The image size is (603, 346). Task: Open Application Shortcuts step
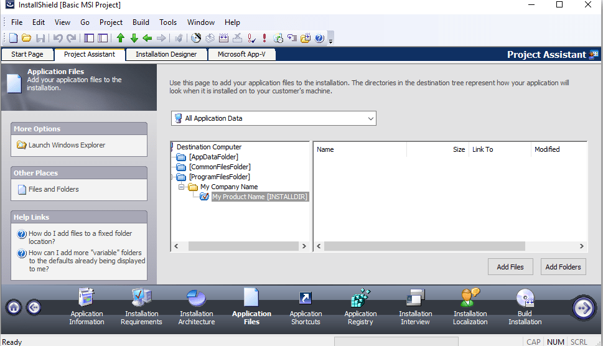click(x=306, y=306)
